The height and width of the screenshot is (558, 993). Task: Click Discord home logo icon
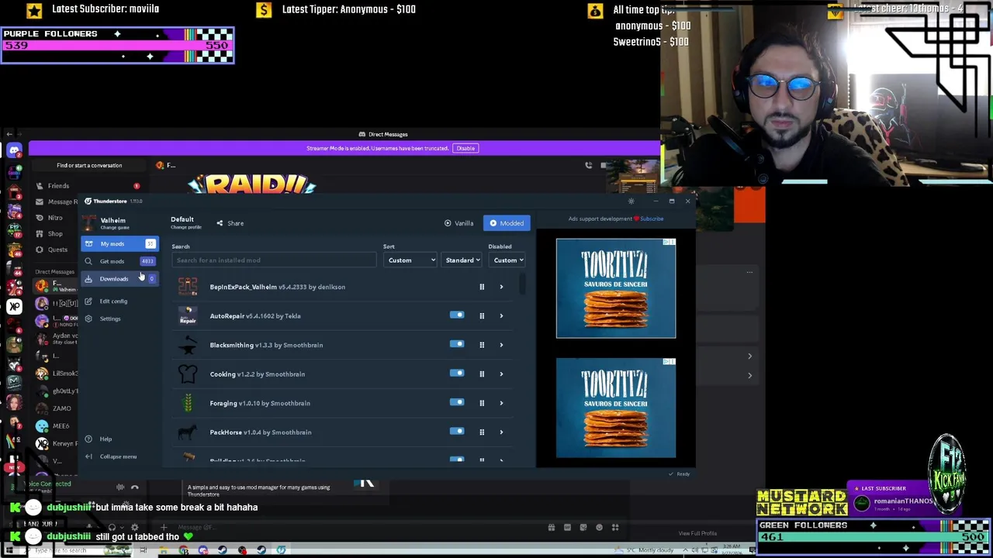14,150
